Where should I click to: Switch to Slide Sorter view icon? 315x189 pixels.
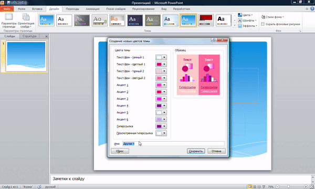(255, 187)
